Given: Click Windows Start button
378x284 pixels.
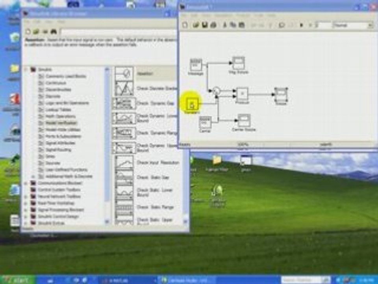Looking at the screenshot, I should 17,280.
